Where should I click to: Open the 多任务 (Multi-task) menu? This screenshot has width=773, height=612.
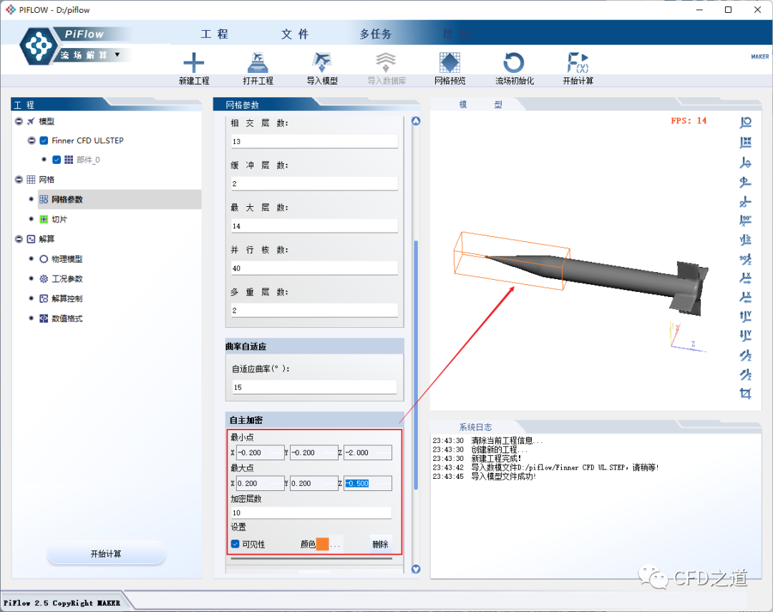point(375,34)
